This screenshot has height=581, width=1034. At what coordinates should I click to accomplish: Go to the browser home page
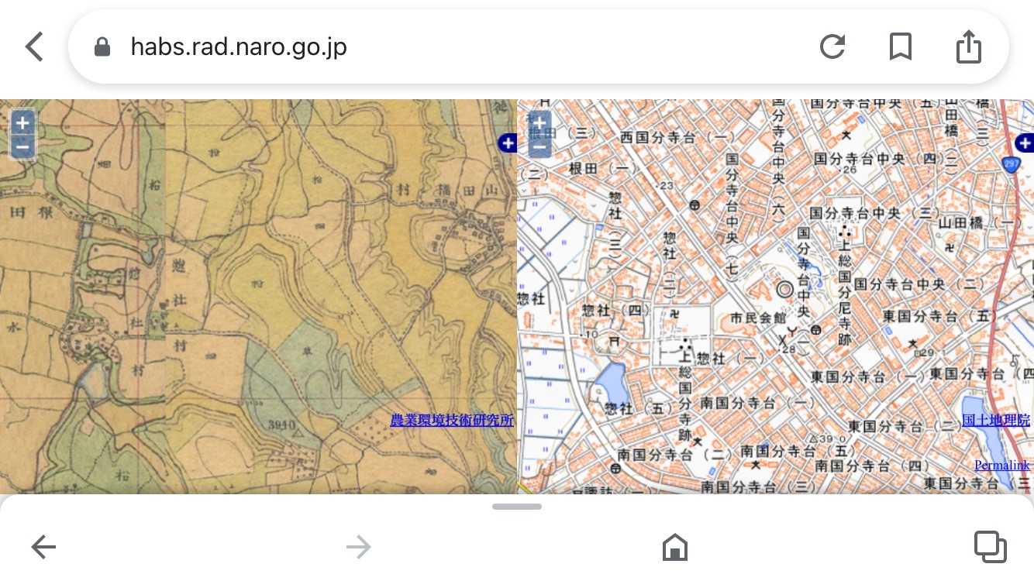(x=675, y=548)
